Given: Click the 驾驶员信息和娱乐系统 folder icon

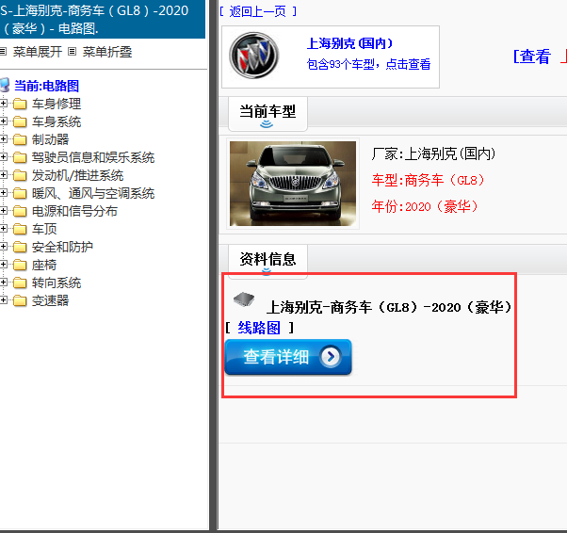Looking at the screenshot, I should coord(20,157).
